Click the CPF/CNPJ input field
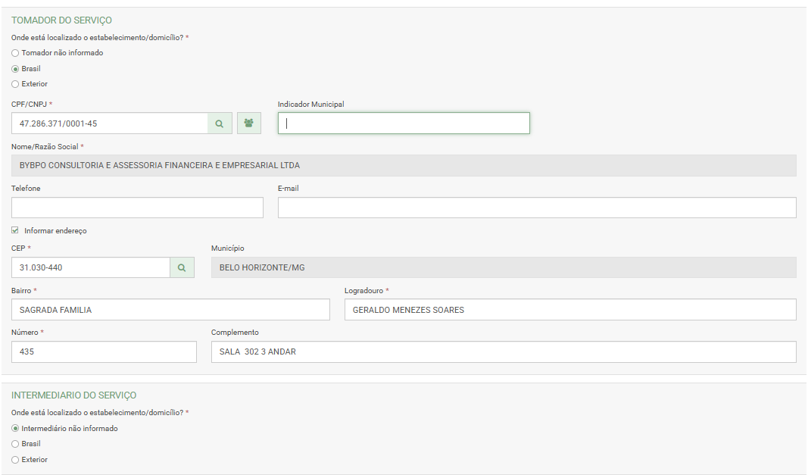Screen dimensions: 808x475 click(110, 123)
